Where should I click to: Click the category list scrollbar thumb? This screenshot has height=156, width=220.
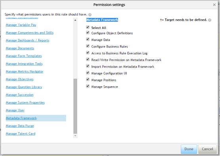tap(75, 106)
